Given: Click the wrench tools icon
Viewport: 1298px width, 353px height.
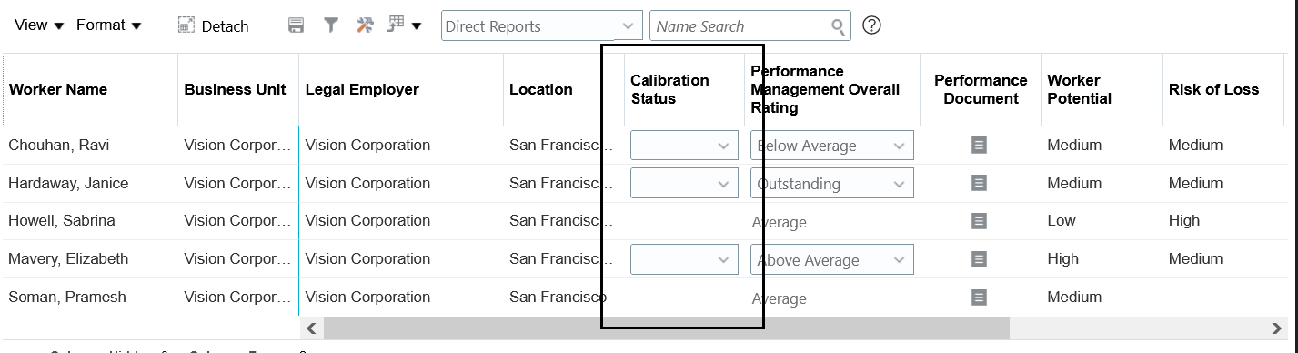Looking at the screenshot, I should [366, 25].
